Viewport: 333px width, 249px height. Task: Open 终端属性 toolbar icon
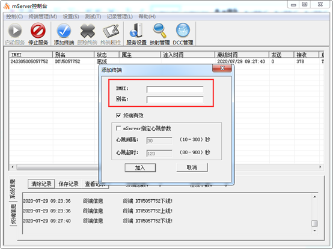pyautogui.click(x=111, y=31)
